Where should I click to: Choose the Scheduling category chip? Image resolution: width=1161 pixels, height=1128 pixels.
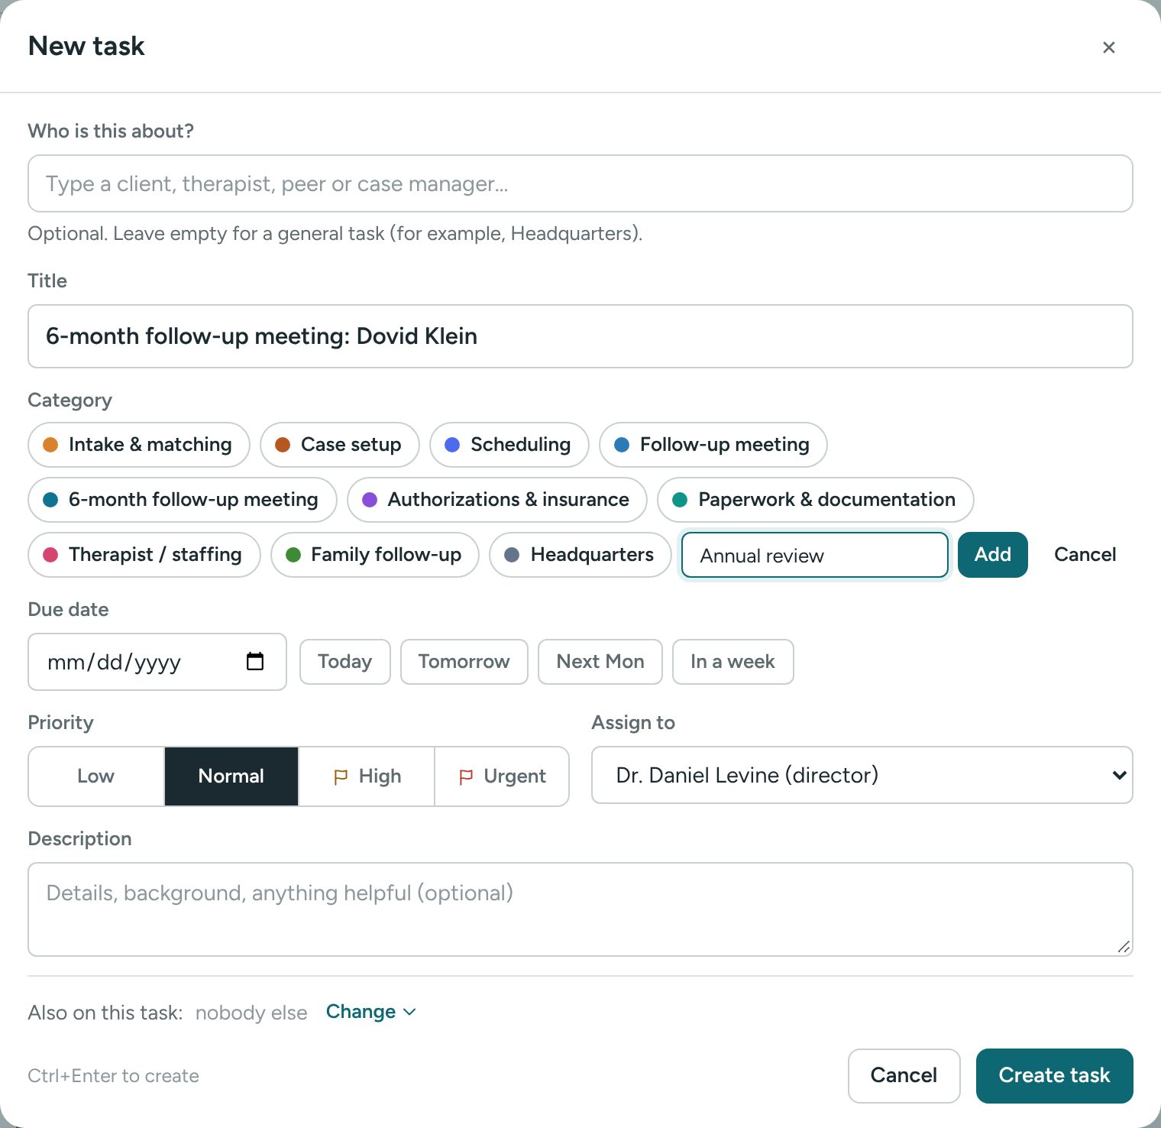point(509,445)
